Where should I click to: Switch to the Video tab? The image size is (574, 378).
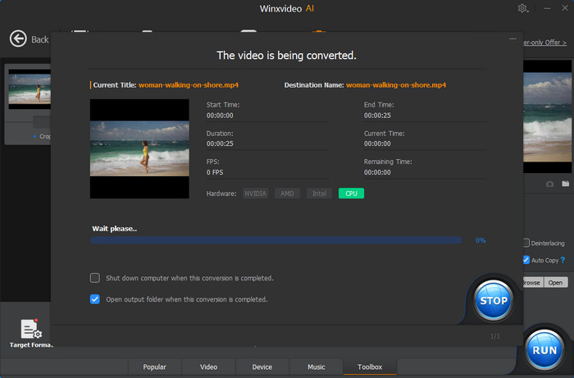click(x=208, y=367)
